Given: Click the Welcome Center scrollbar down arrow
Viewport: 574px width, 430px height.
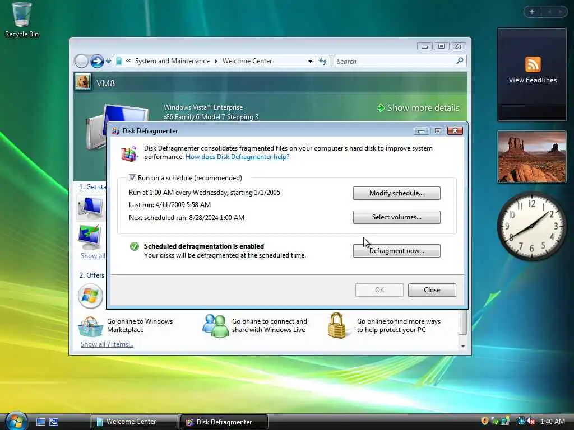Looking at the screenshot, I should (463, 346).
